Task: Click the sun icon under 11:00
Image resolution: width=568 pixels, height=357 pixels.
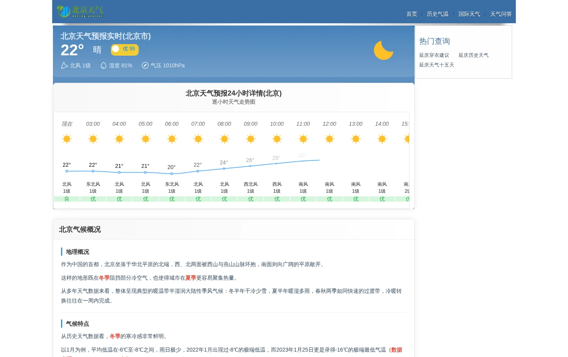Action: pyautogui.click(x=303, y=139)
